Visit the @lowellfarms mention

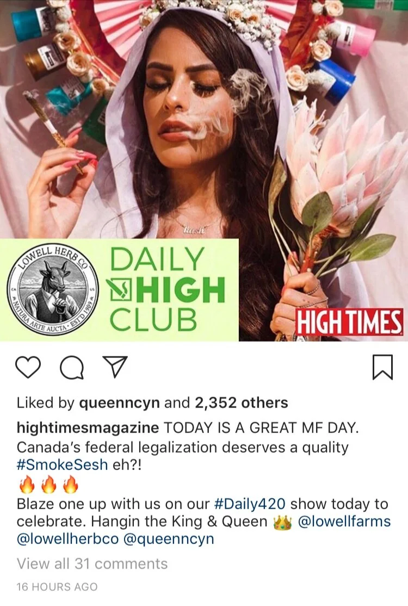[343, 521]
